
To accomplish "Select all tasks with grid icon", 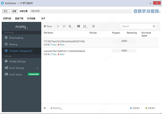I will [79, 26].
